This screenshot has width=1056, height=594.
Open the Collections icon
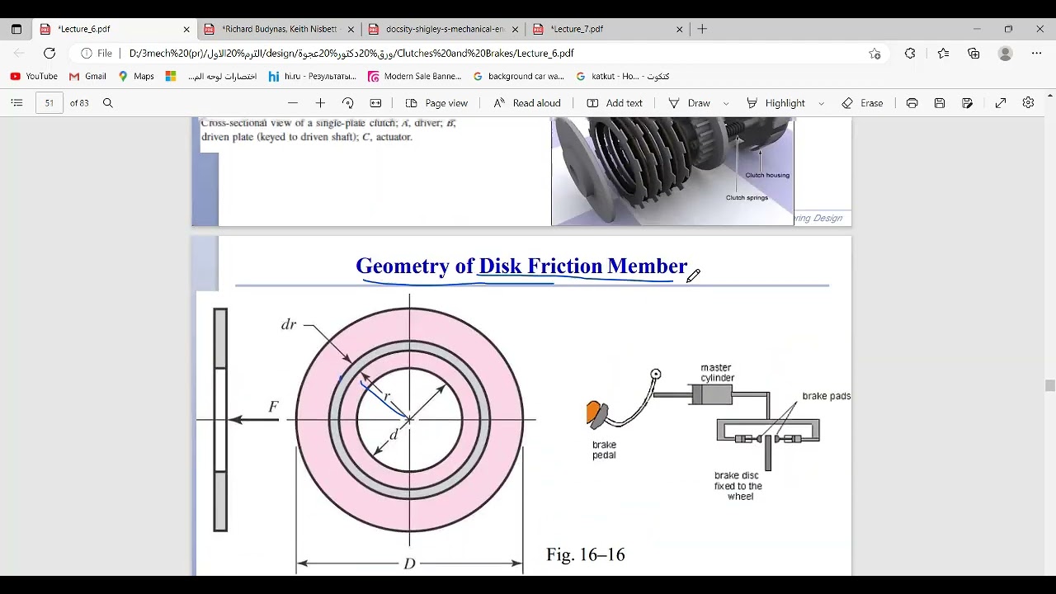973,53
